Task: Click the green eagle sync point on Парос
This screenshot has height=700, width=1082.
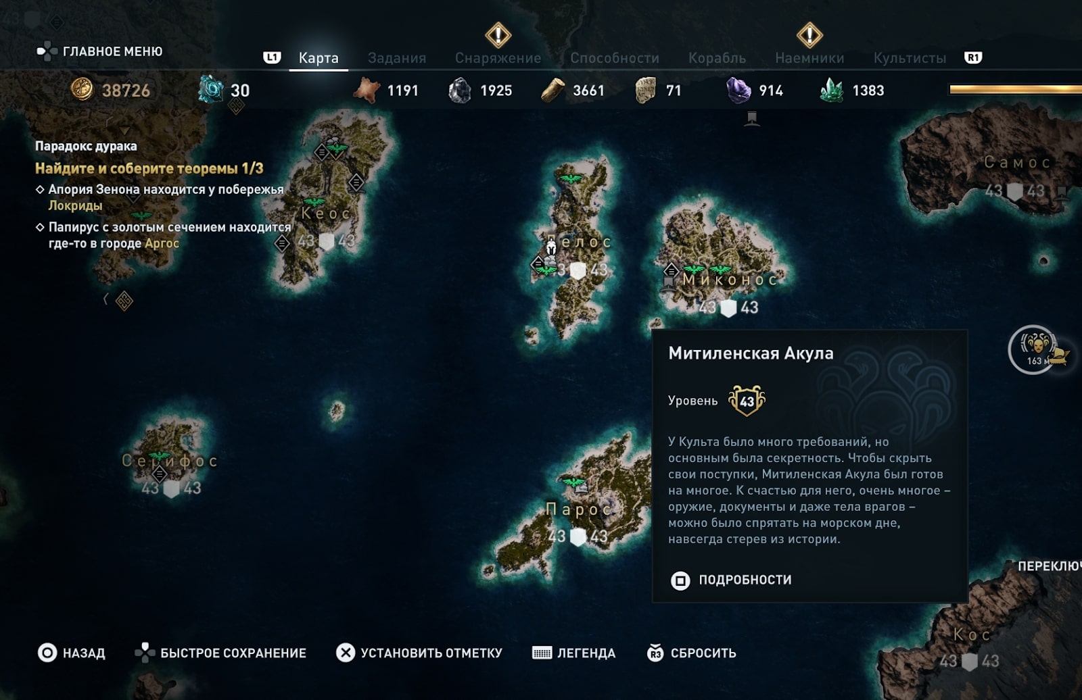Action: click(573, 482)
